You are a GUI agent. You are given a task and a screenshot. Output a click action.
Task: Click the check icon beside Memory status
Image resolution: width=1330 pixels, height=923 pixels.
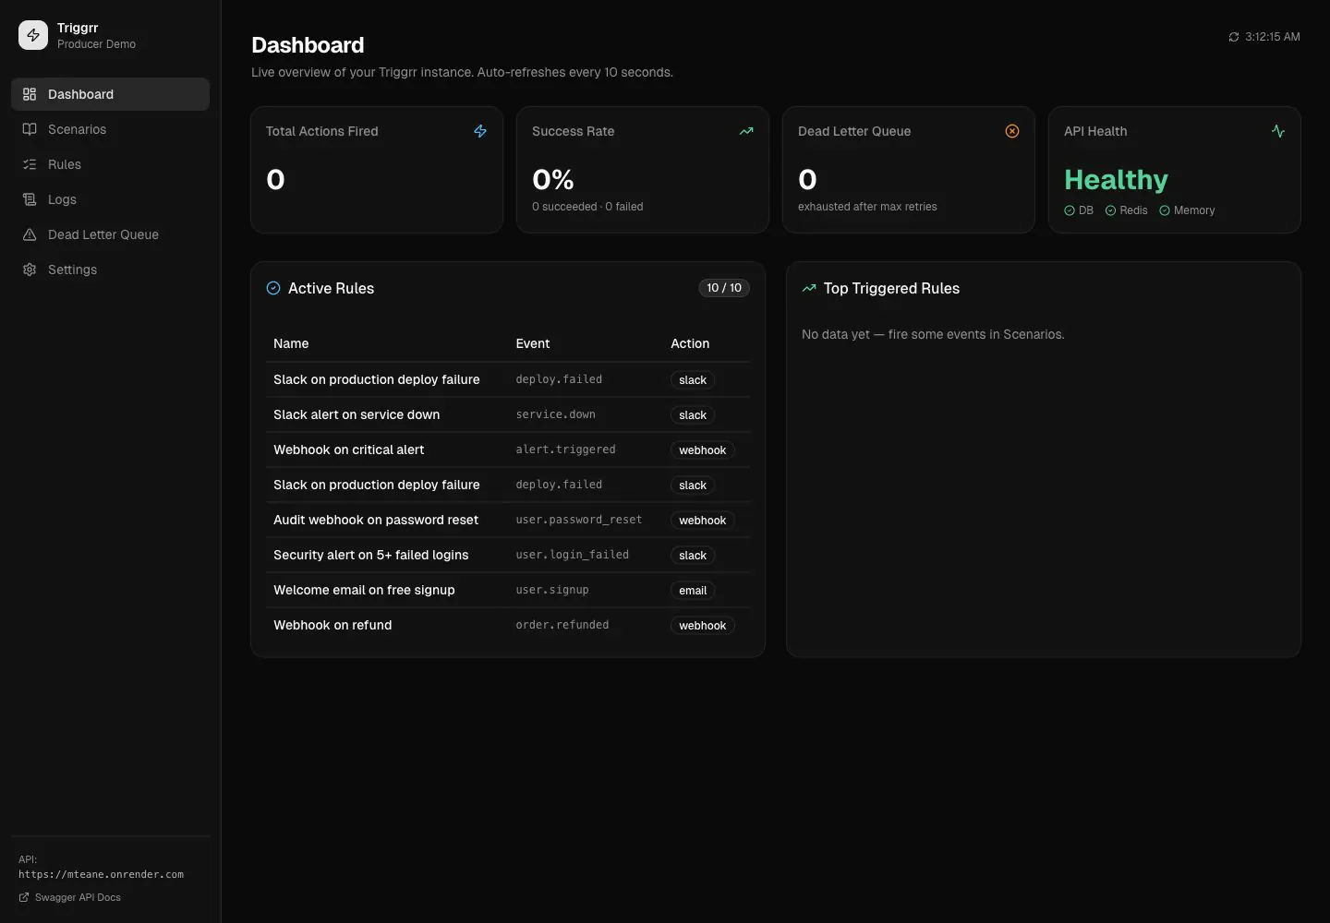pos(1165,210)
